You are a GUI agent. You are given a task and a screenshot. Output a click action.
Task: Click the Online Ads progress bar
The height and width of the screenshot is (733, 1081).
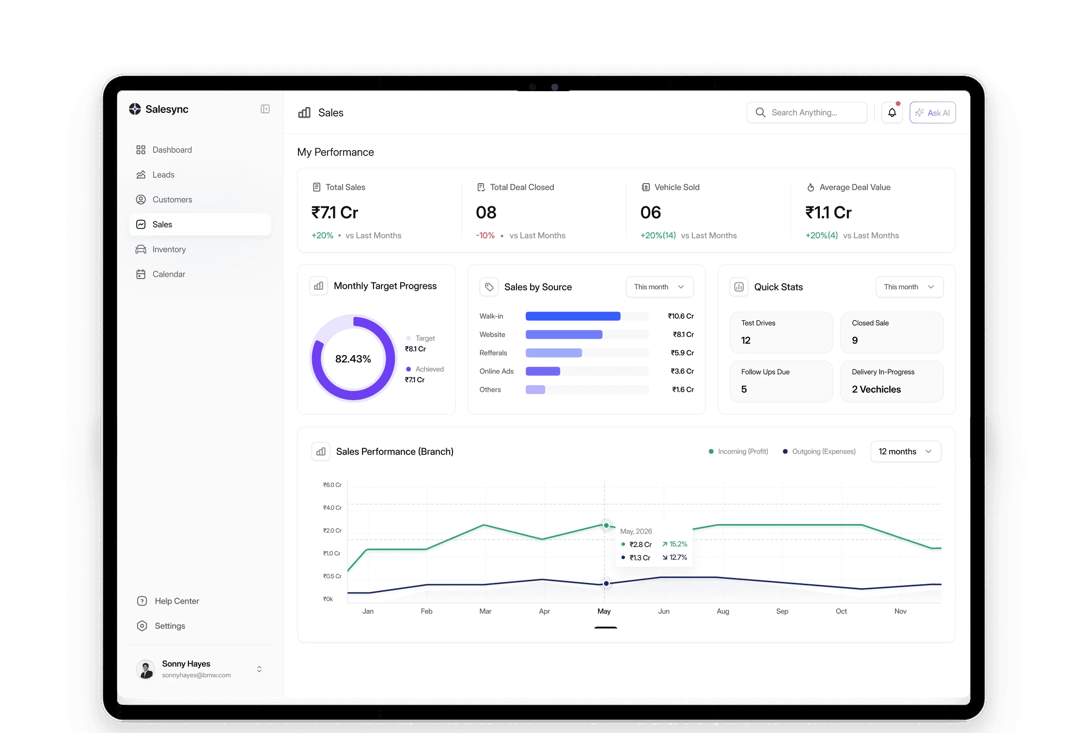point(587,371)
